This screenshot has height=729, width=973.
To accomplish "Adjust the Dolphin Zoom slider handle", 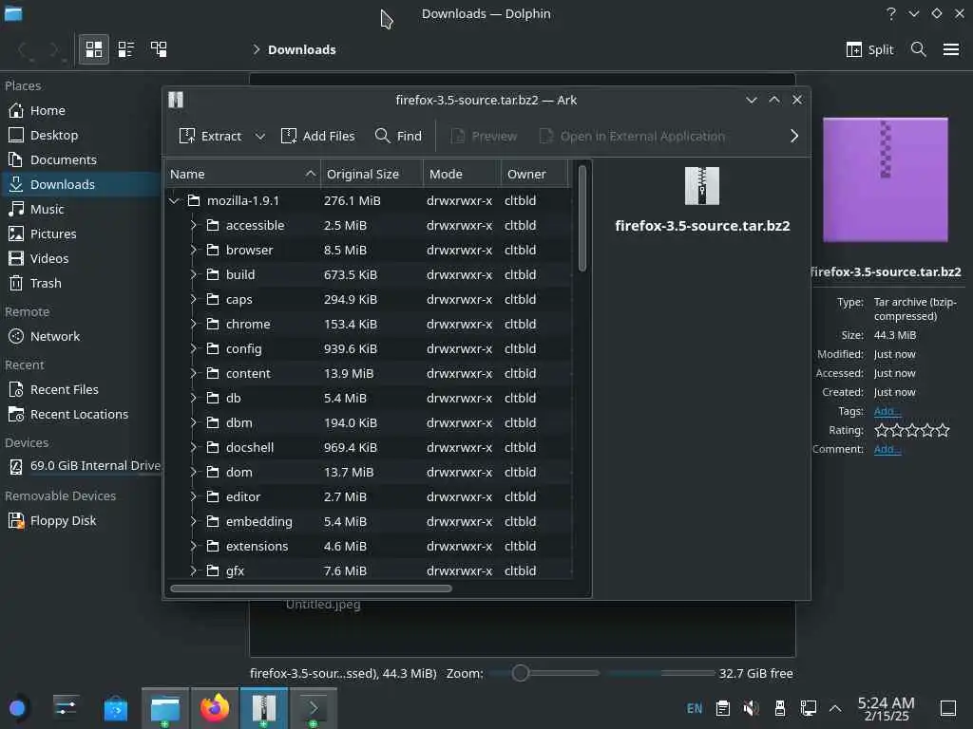I will pos(521,673).
